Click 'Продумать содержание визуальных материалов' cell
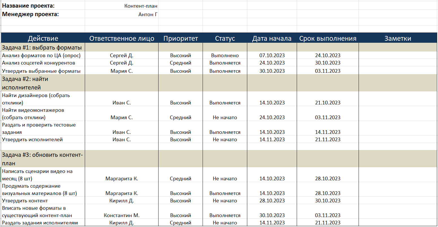The image size is (438, 227). [x=43, y=189]
